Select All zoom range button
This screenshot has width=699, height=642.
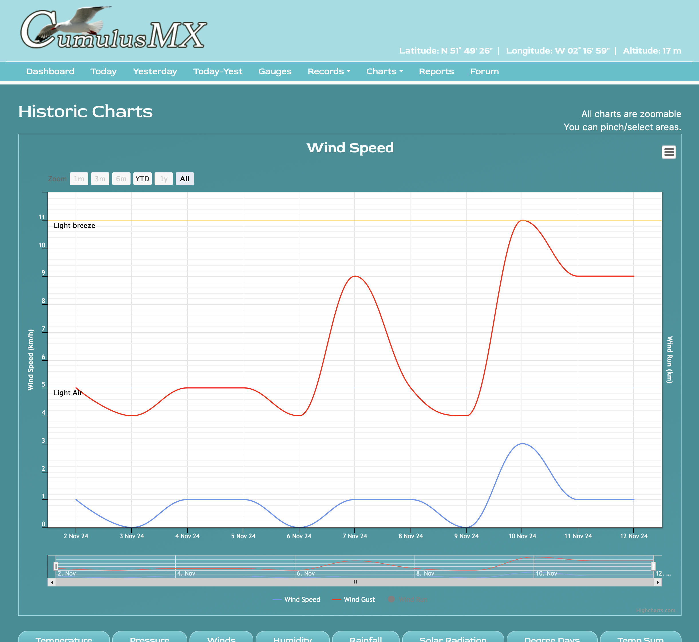pos(184,179)
